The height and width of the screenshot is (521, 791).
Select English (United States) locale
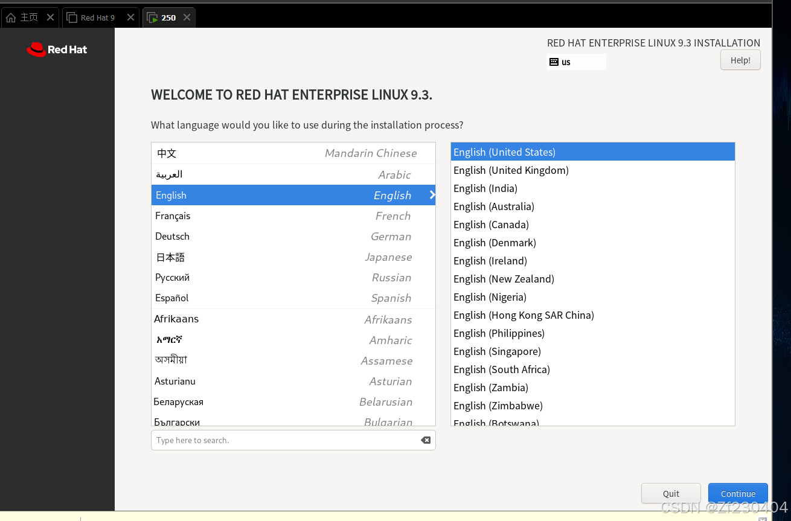point(592,152)
